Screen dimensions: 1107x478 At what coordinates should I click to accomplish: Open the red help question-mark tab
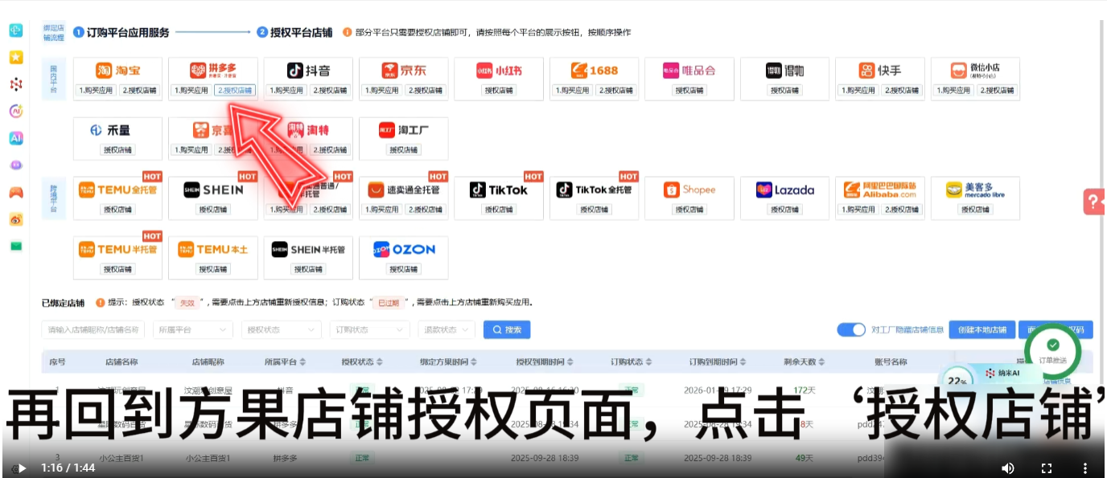[x=1095, y=201]
